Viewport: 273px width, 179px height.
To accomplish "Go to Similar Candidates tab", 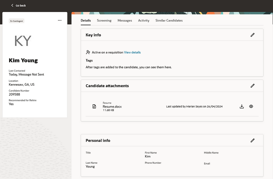I will pyautogui.click(x=169, y=21).
